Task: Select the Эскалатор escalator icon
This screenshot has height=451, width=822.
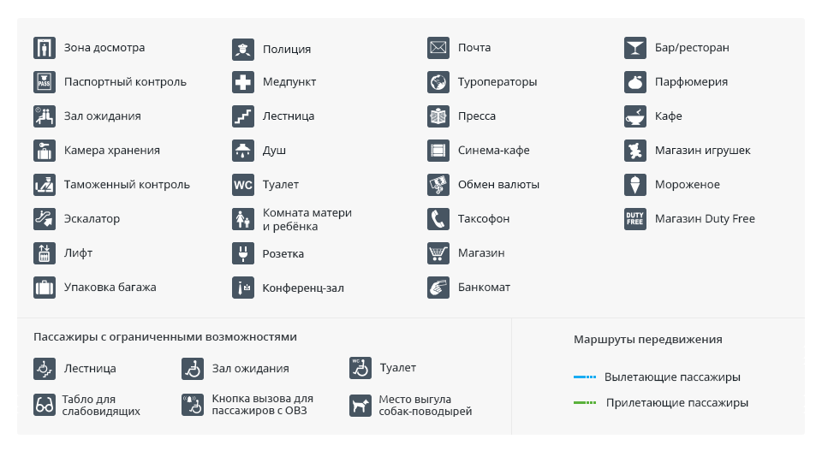Action: click(x=45, y=219)
